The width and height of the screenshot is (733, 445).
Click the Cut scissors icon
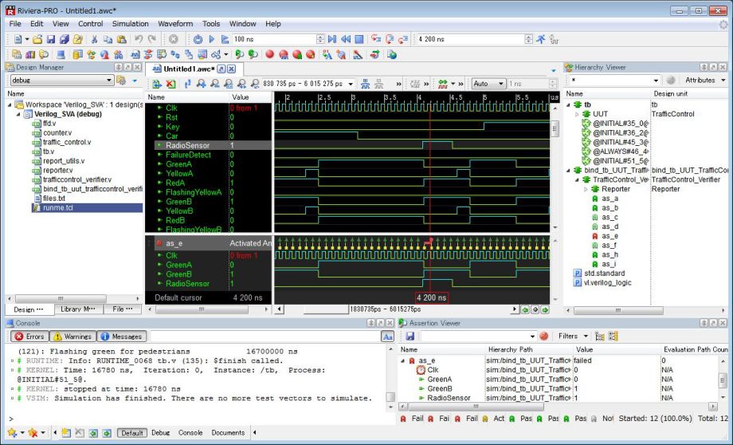click(x=94, y=39)
